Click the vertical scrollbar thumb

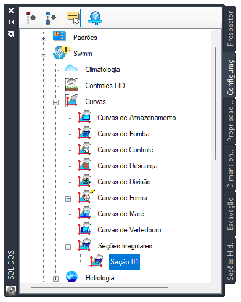[x=216, y=104]
